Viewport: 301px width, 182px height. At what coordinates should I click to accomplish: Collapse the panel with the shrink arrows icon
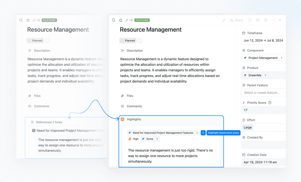pyautogui.click(x=224, y=20)
